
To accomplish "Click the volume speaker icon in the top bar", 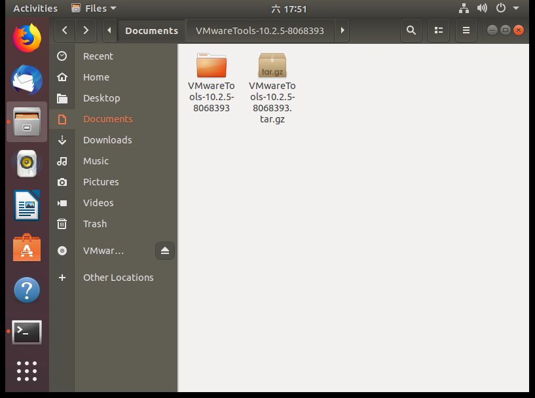I will 482,9.
